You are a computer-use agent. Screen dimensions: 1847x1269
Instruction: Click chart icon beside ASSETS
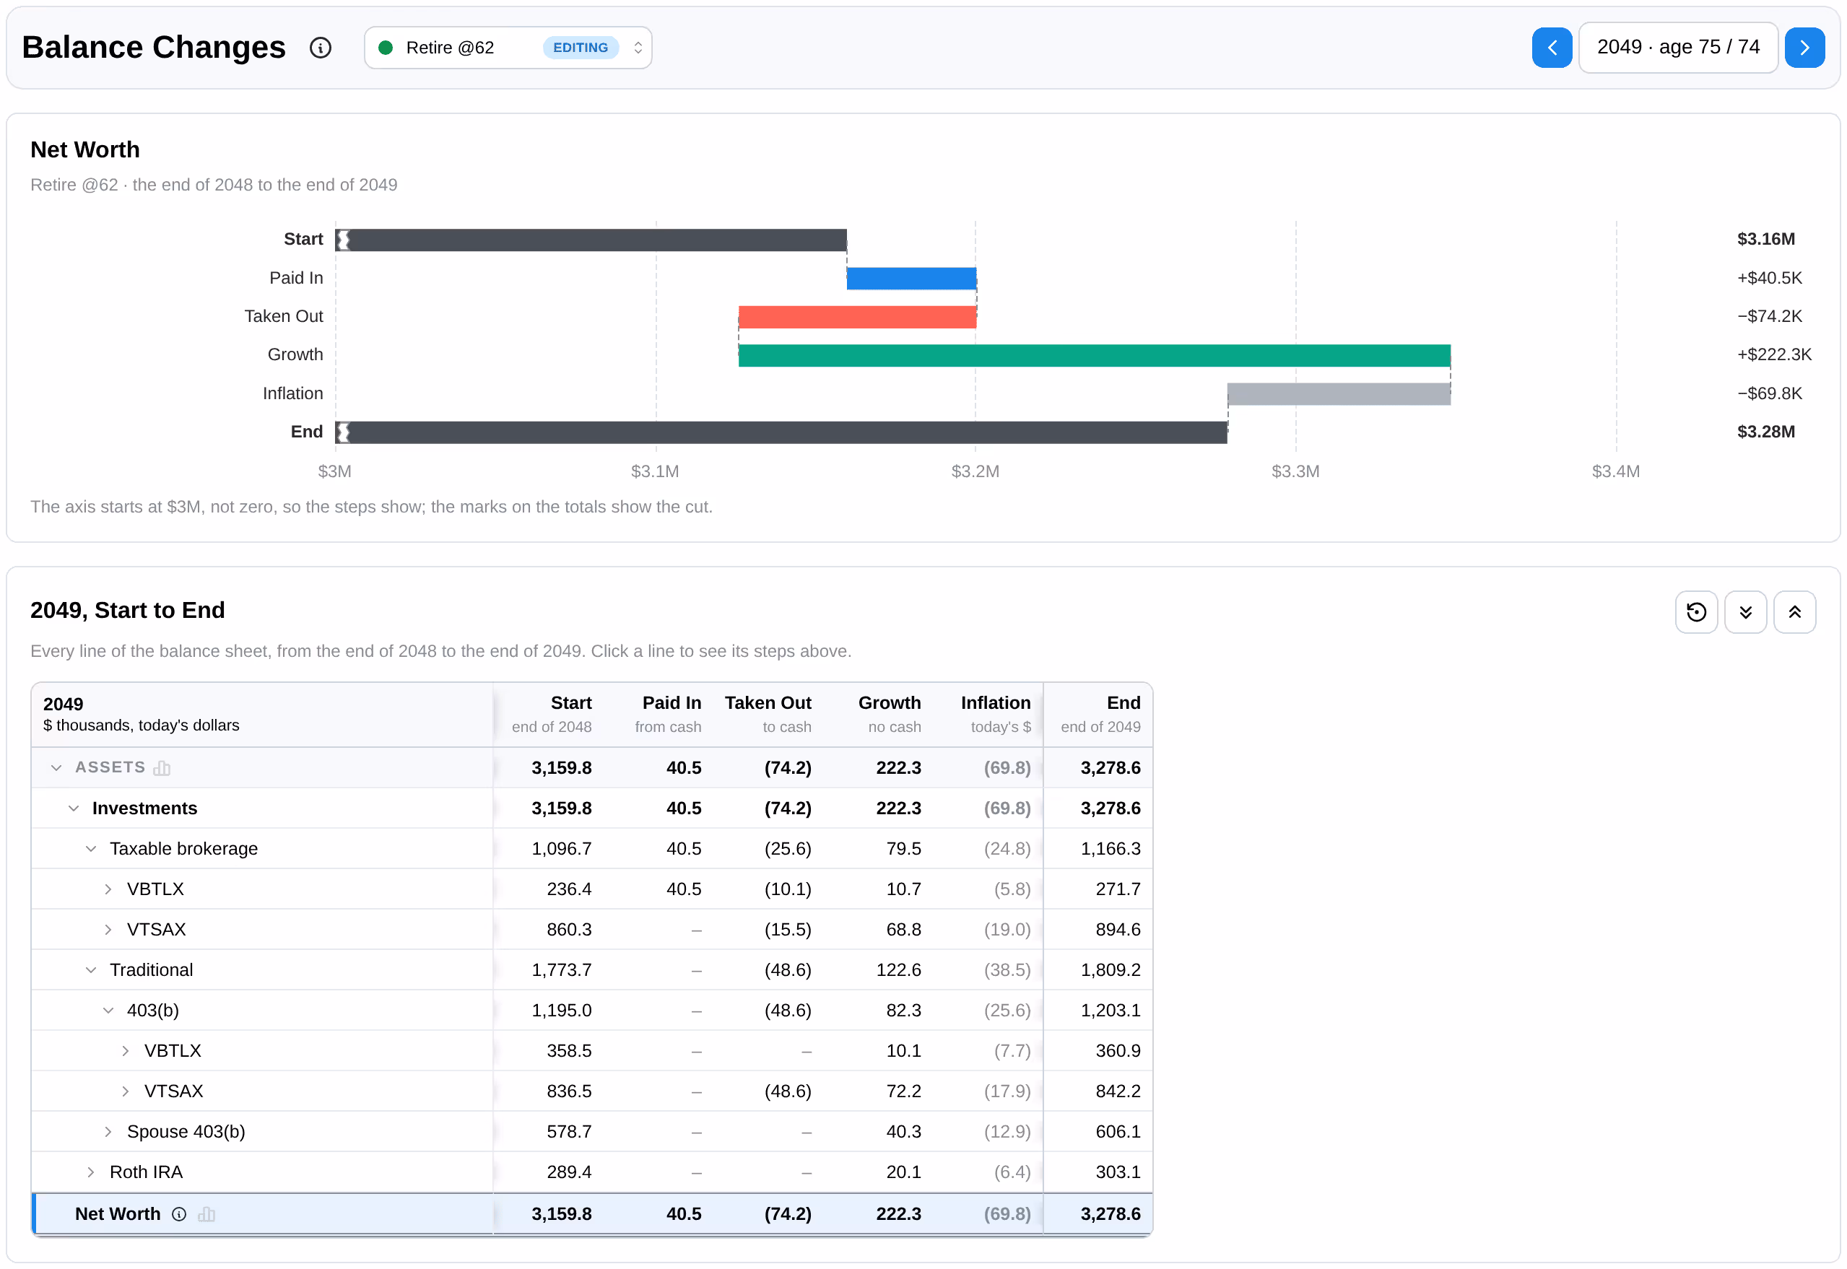pyautogui.click(x=162, y=767)
